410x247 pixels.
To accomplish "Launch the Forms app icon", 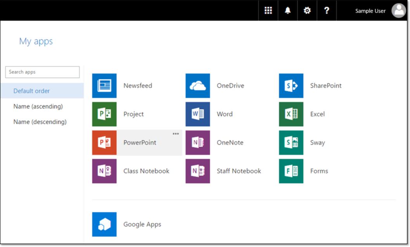I will pyautogui.click(x=291, y=171).
